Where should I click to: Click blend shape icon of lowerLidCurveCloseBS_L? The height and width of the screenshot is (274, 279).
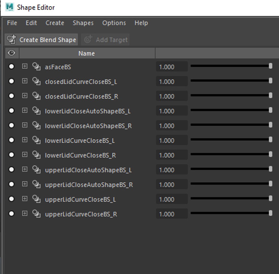click(36, 140)
